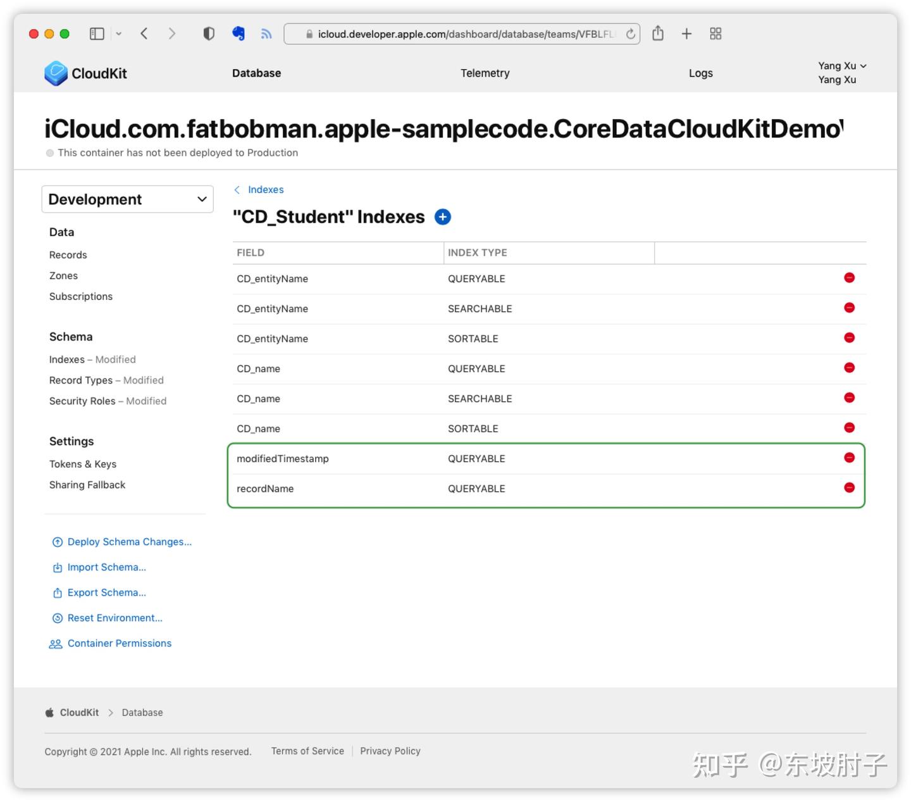
Task: Open Safari's share button
Action: (658, 33)
